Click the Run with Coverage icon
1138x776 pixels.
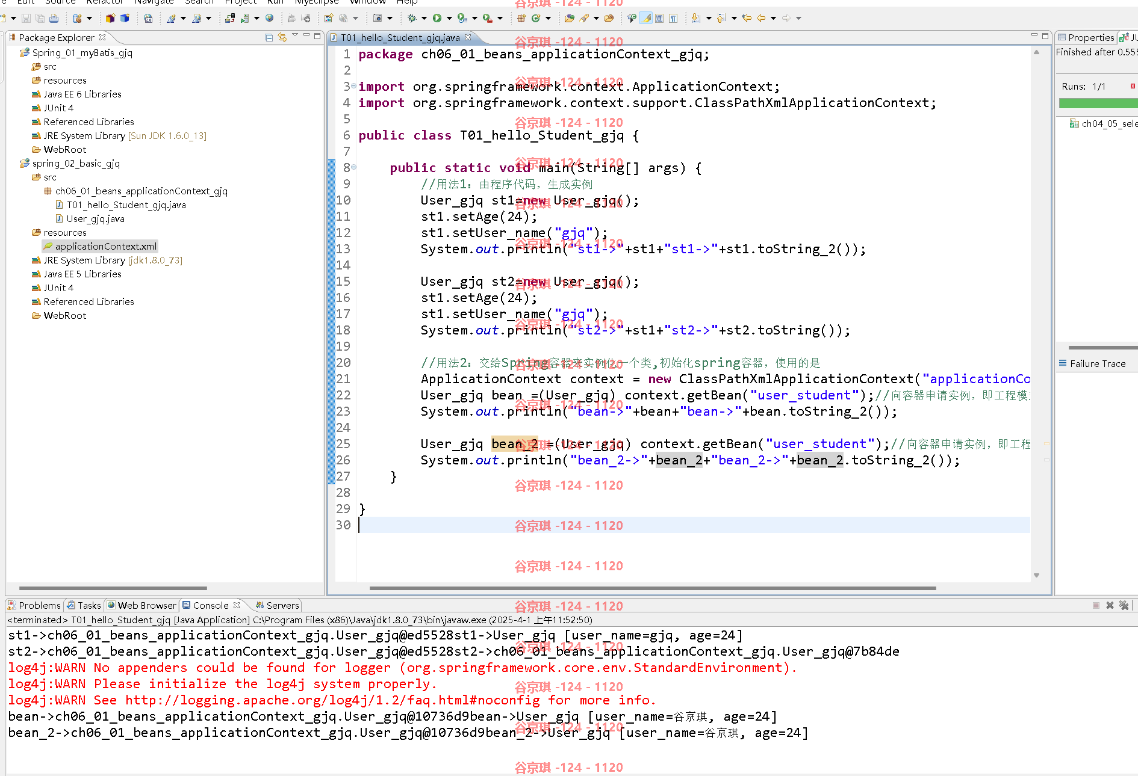click(462, 19)
